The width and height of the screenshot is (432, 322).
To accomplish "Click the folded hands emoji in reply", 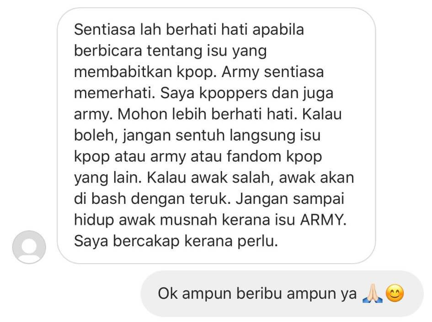I will point(372,293).
